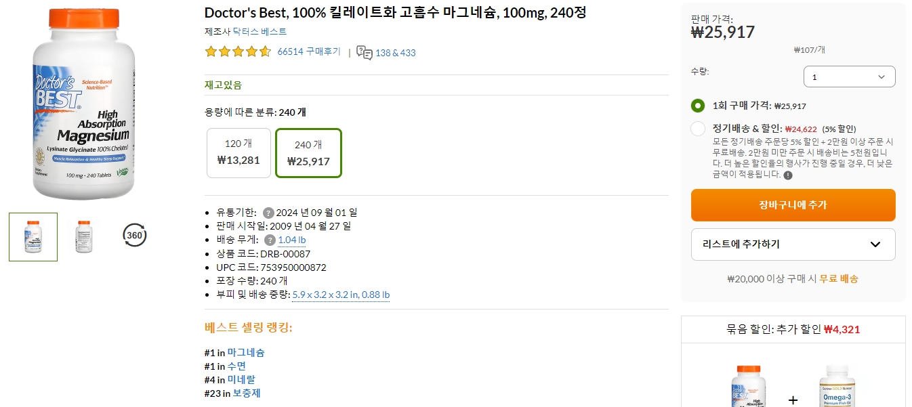912x407 pixels.
Task: Select the 1회 구매 가격 radio button
Action: 697,106
